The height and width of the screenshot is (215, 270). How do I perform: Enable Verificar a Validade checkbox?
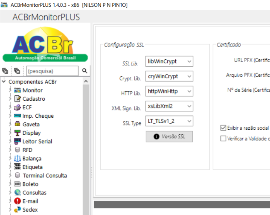click(x=224, y=139)
